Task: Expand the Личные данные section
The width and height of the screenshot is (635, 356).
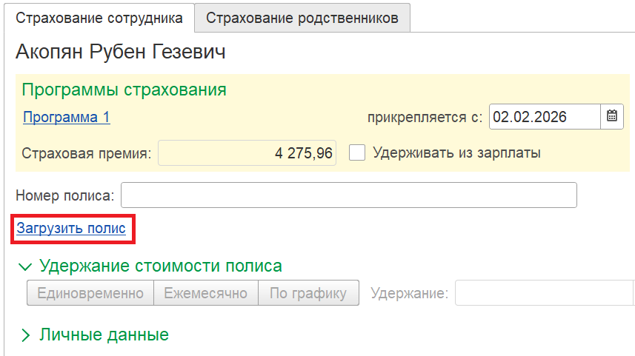Action: [x=27, y=335]
